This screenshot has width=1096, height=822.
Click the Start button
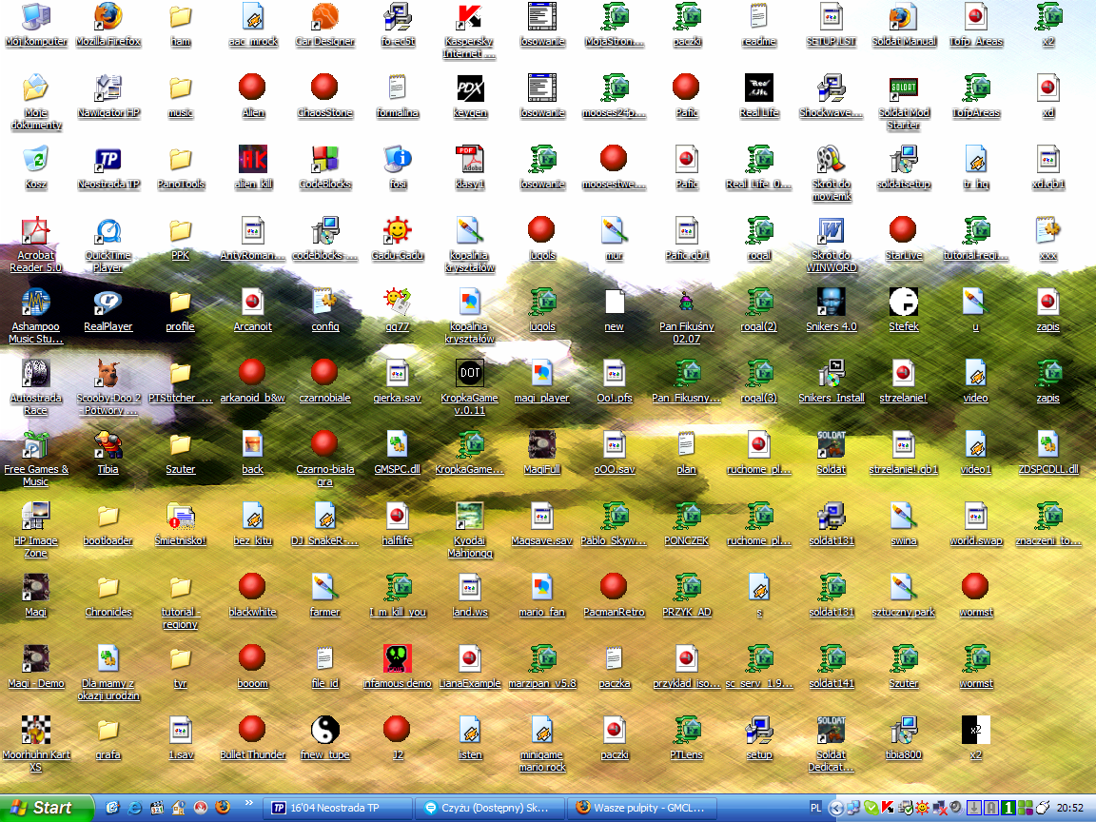(x=47, y=808)
